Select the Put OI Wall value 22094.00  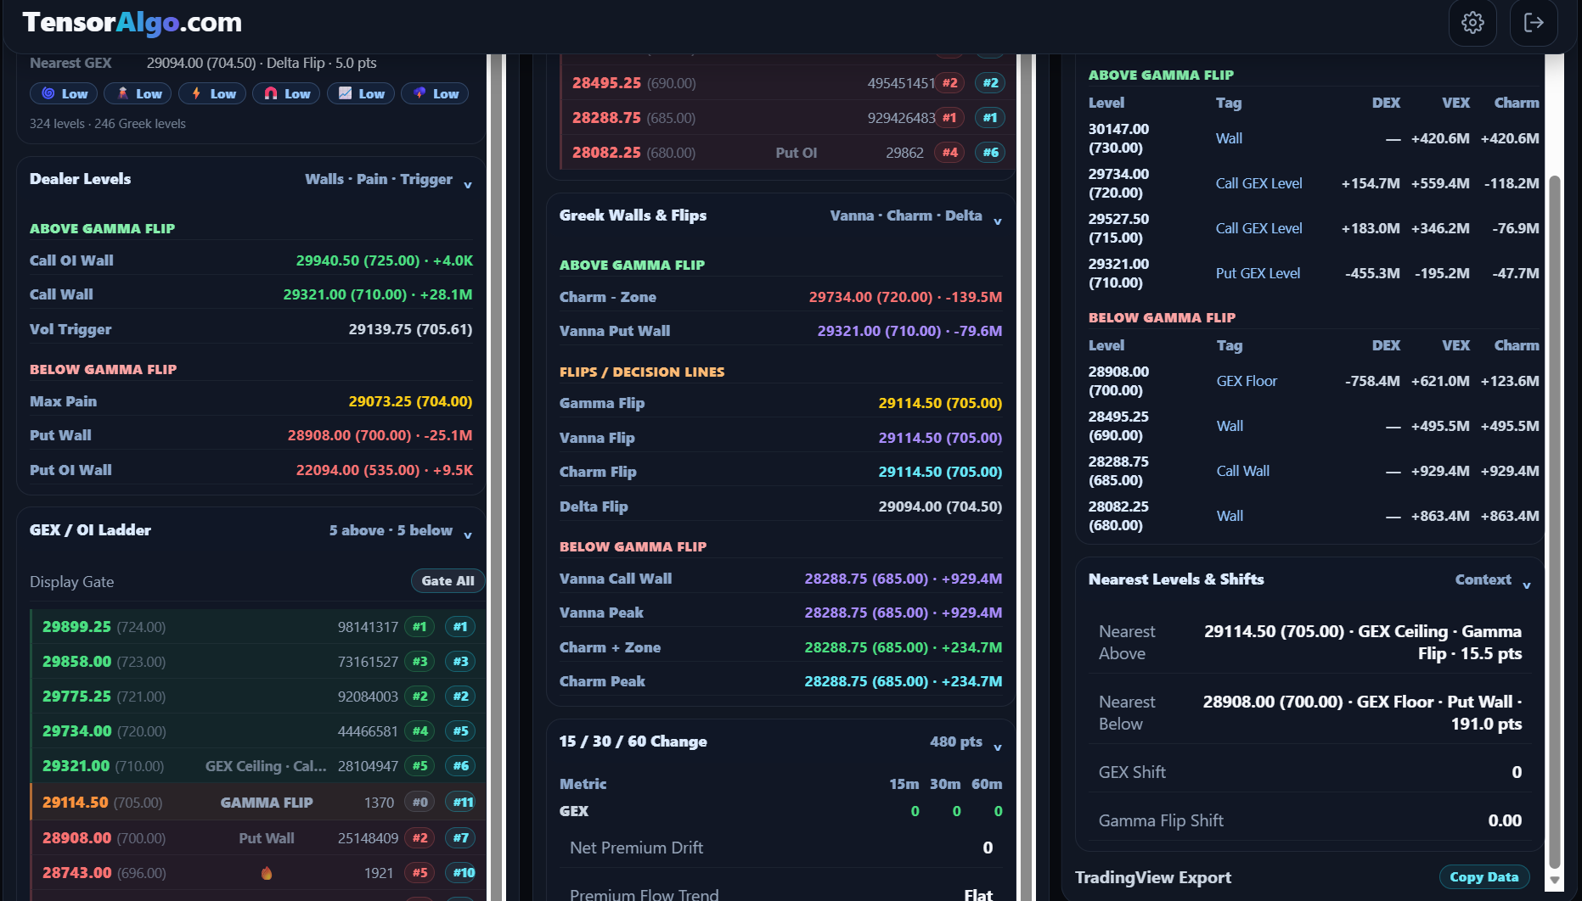(385, 470)
